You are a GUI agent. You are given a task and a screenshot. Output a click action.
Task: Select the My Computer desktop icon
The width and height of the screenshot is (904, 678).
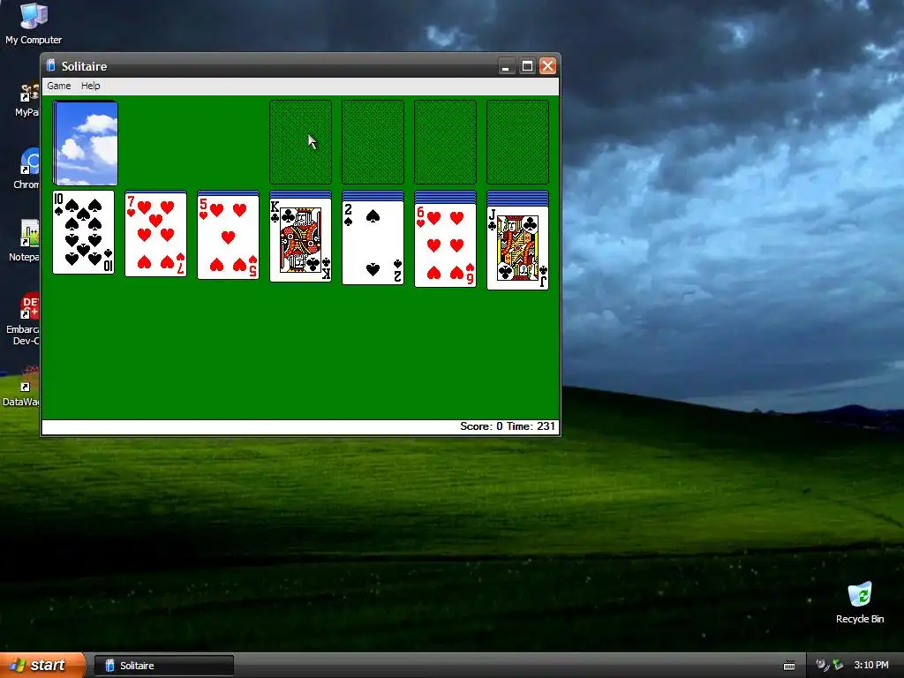[x=34, y=24]
